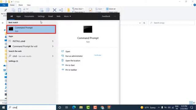Image resolution: width=196 pixels, height=110 pixels.
Task: Select INSTALL.cmd app result
Action: (x=29, y=41)
